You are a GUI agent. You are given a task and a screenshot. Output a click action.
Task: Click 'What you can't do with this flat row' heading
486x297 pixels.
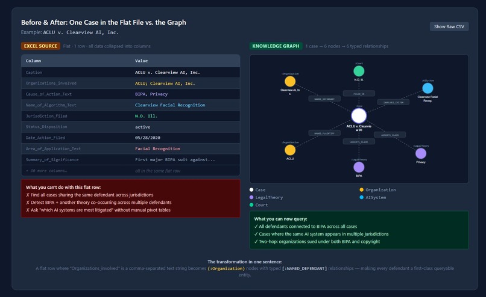(x=63, y=188)
